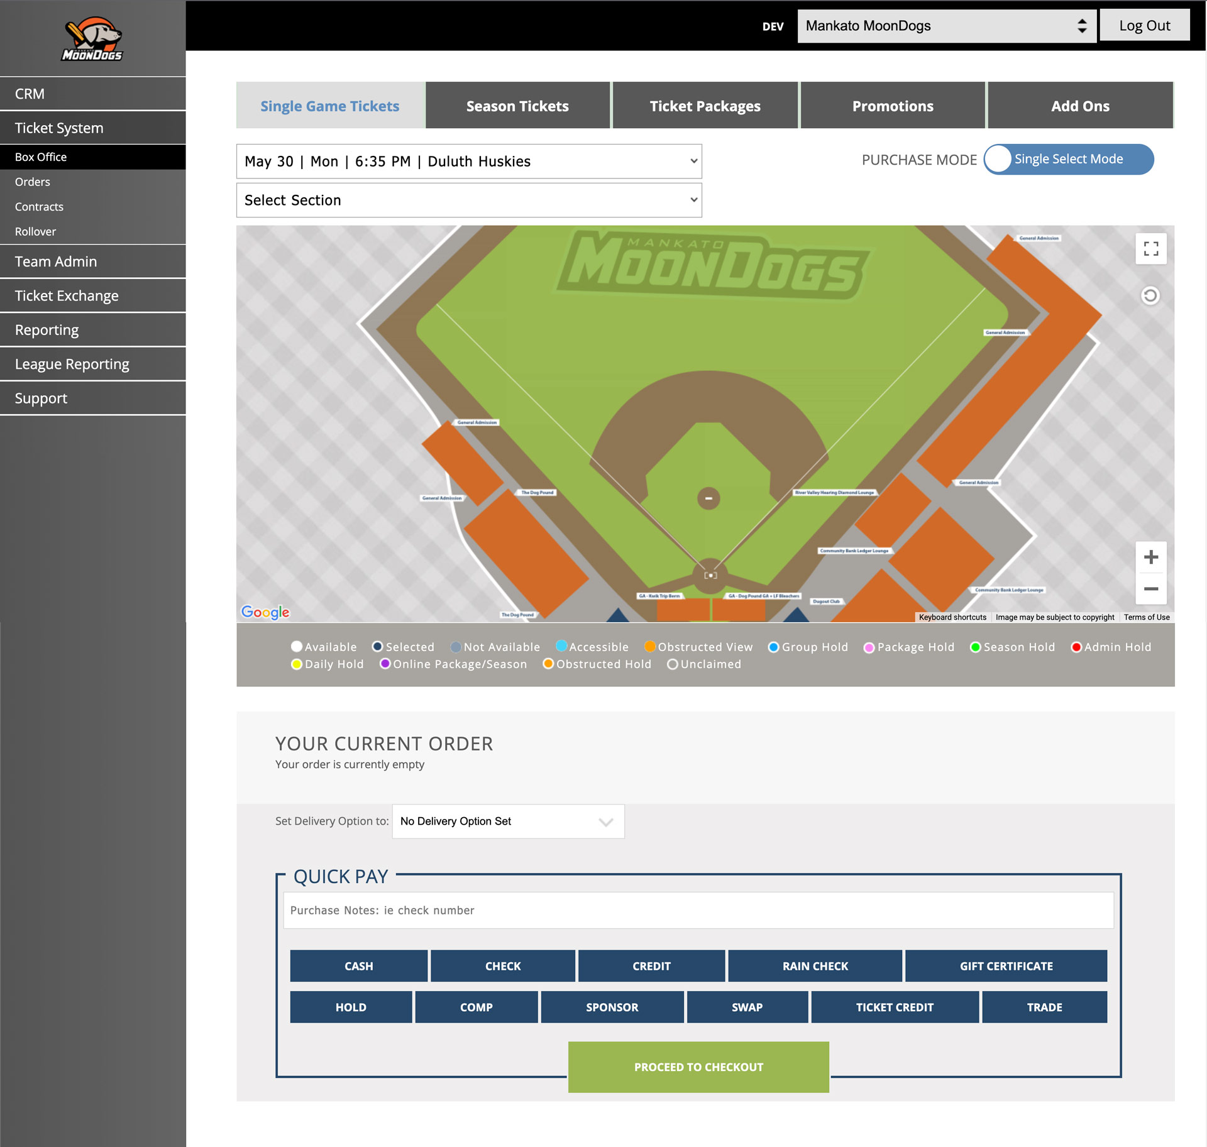The image size is (1207, 1147).
Task: Click the TICKET CREDIT button
Action: point(895,1007)
